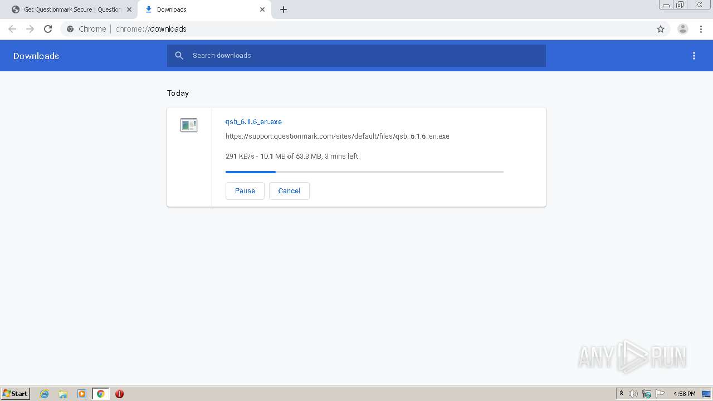The image size is (713, 401).
Task: Cancel the qsb_6.1.6_en.exe download
Action: click(289, 190)
